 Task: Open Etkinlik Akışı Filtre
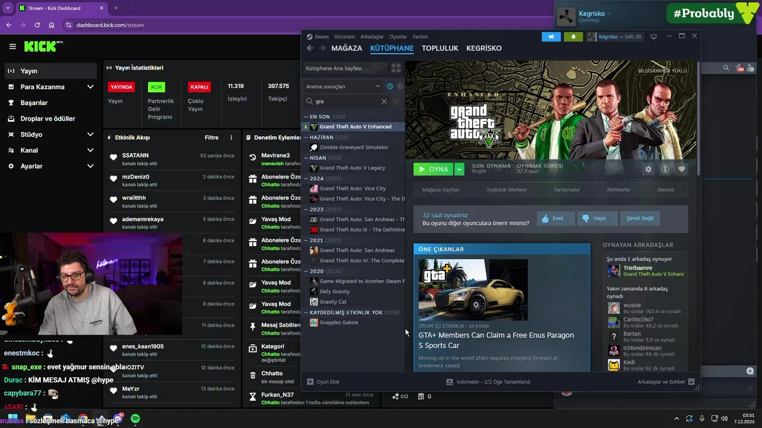click(211, 138)
